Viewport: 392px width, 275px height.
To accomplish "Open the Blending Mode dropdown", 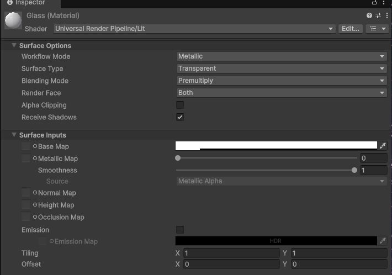I will pos(281,81).
